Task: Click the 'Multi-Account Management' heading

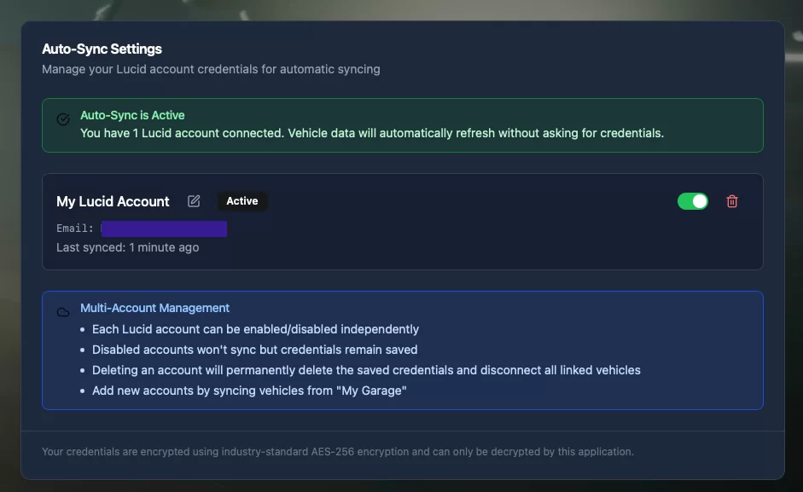Action: [x=154, y=308]
